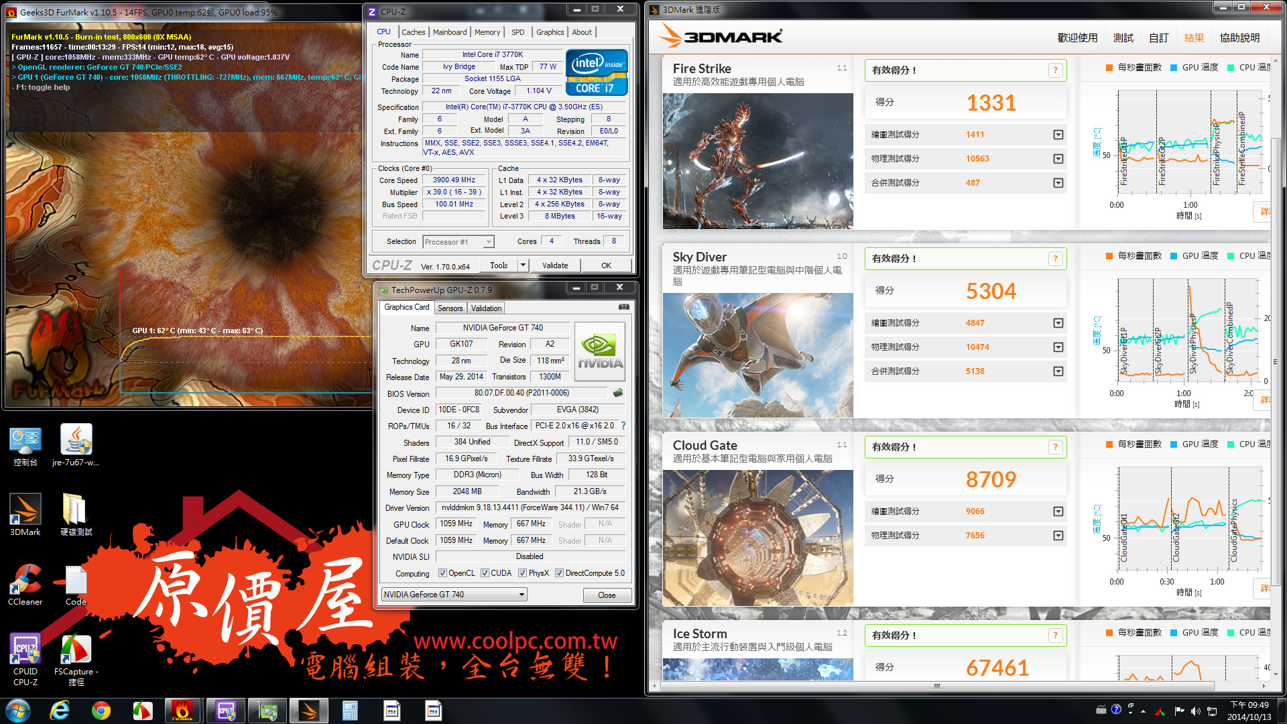Open the GPU-Z Validation tab
The height and width of the screenshot is (724, 1287).
[486, 308]
